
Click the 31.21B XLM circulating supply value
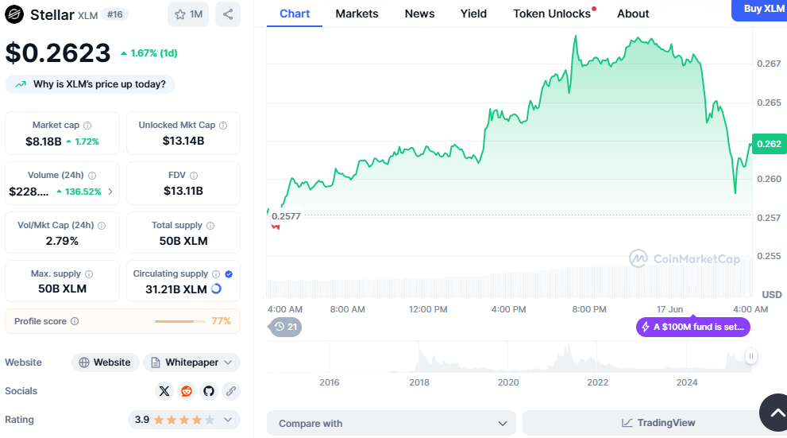tap(176, 289)
